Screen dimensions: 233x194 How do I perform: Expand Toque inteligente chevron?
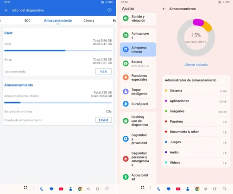(152, 91)
